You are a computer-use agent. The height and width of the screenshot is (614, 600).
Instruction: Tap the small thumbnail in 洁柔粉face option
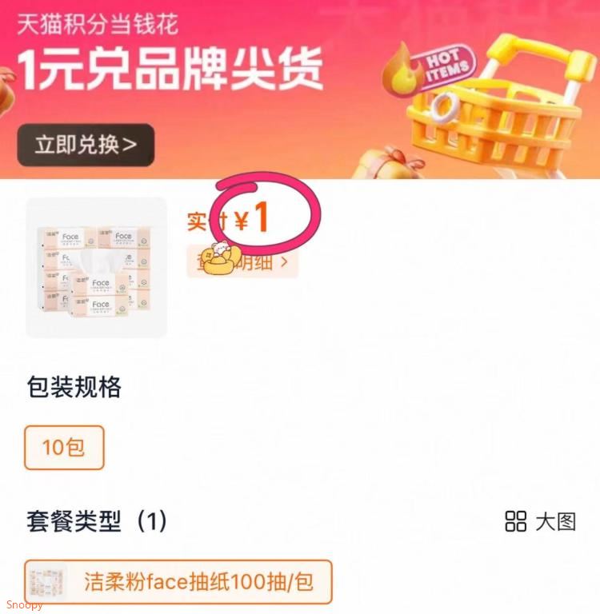pos(47,582)
